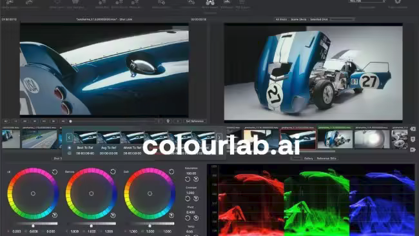Viewport: 419px width, 236px height.
Task: Select the upper radio button beside Best To Ref
Action: pos(70,148)
